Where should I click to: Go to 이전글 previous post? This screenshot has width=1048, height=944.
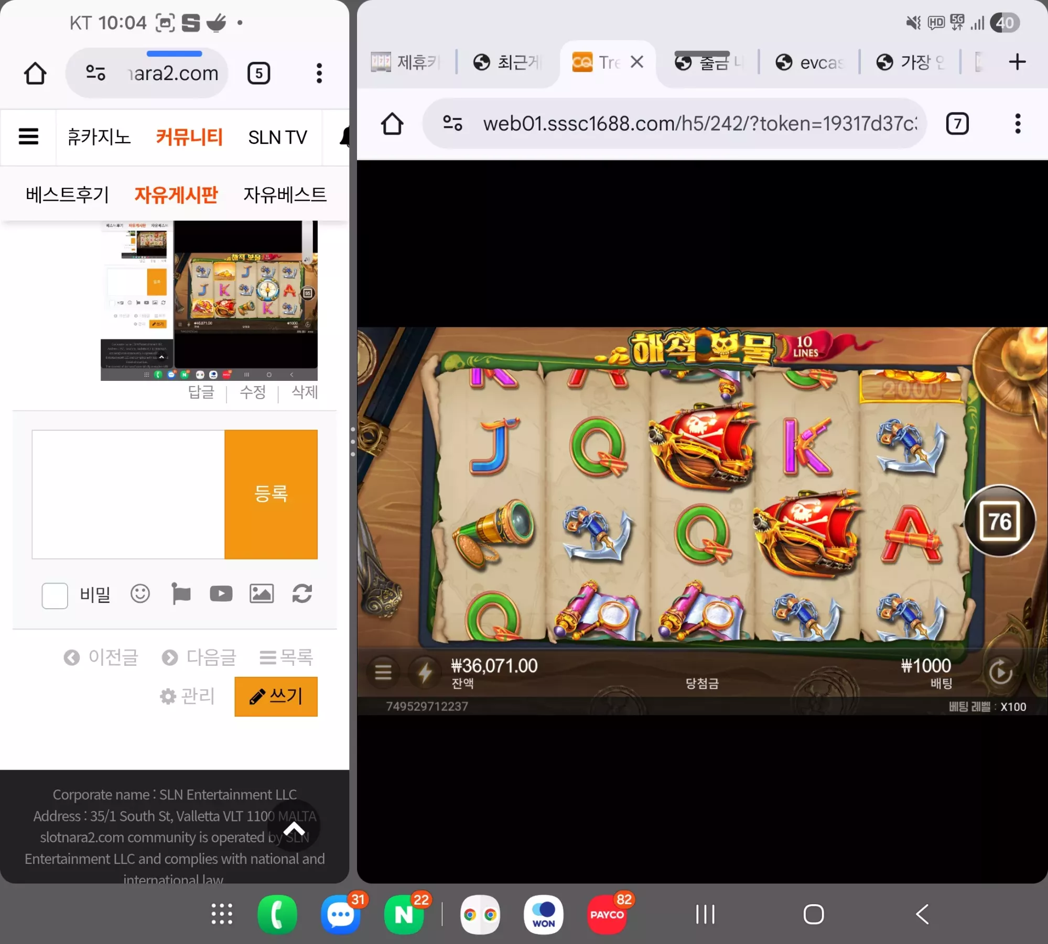pos(101,657)
